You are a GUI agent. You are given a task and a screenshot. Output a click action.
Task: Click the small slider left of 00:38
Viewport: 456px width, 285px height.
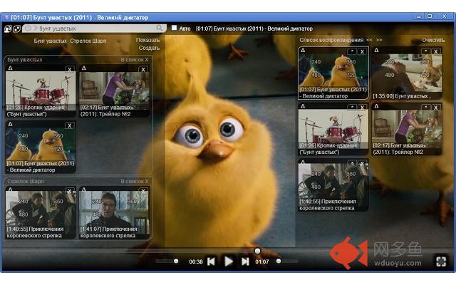click(x=167, y=261)
